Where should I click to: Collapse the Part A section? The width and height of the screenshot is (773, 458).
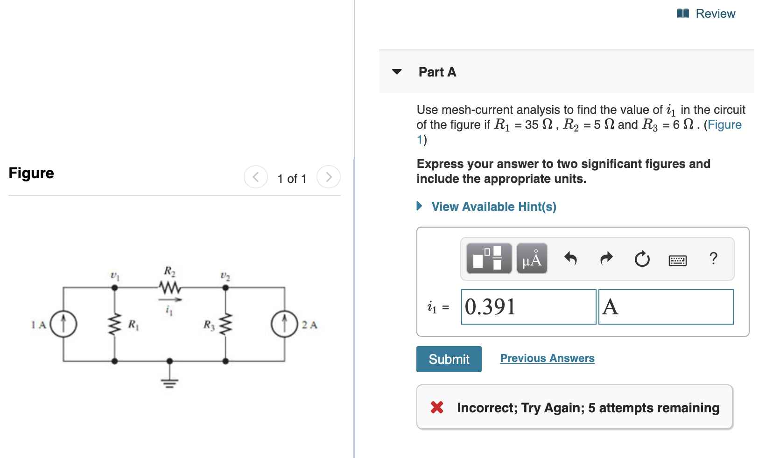tap(396, 72)
